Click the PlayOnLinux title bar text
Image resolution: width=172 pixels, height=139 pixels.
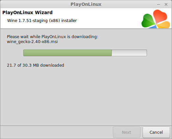[86, 4]
